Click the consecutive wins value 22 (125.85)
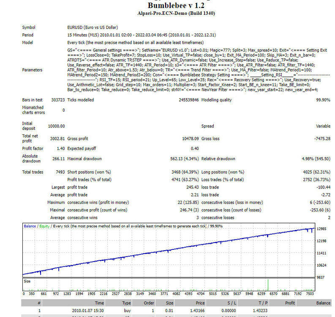Image resolution: width=335 pixels, height=317 pixels. [x=188, y=202]
